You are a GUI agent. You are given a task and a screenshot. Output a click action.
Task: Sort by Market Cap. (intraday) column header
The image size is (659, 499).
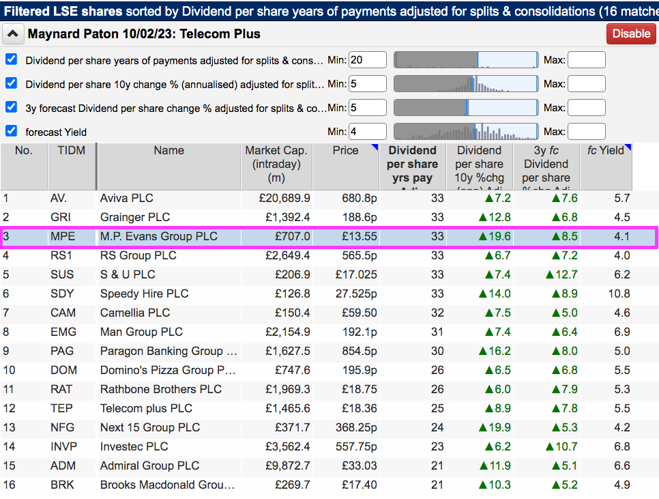(x=276, y=164)
